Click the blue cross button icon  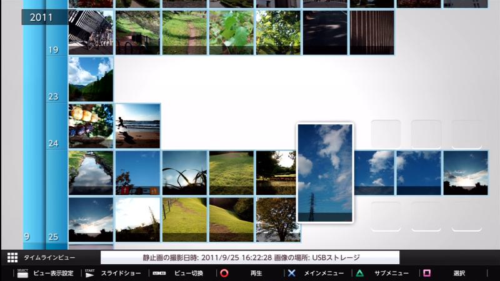(x=291, y=273)
